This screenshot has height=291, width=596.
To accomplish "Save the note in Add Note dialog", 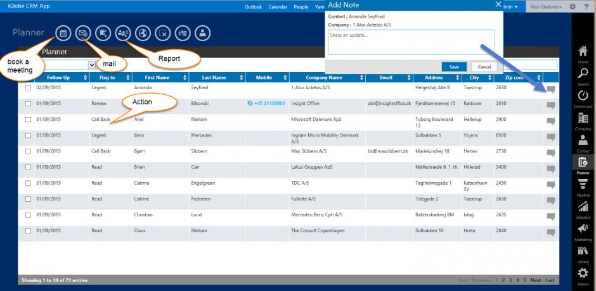I will [x=454, y=67].
